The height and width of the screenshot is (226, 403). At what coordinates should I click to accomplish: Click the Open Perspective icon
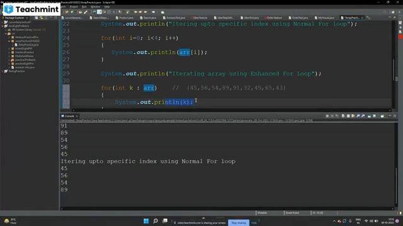pyautogui.click(x=393, y=12)
